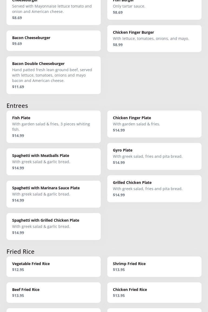This screenshot has width=208, height=312.
Task: Click the Fried Rice section heading
Action: click(21, 251)
